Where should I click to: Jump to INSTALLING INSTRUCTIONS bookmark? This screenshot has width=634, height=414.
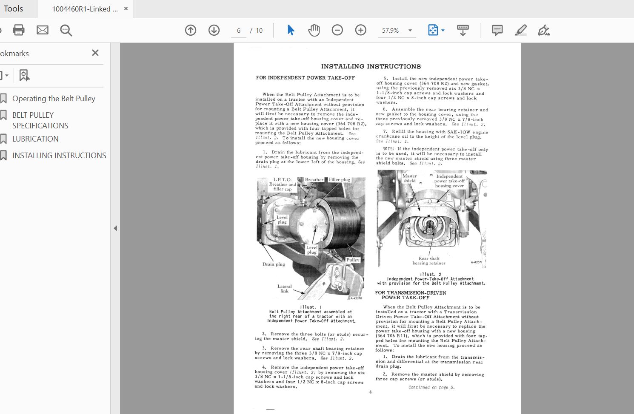59,156
